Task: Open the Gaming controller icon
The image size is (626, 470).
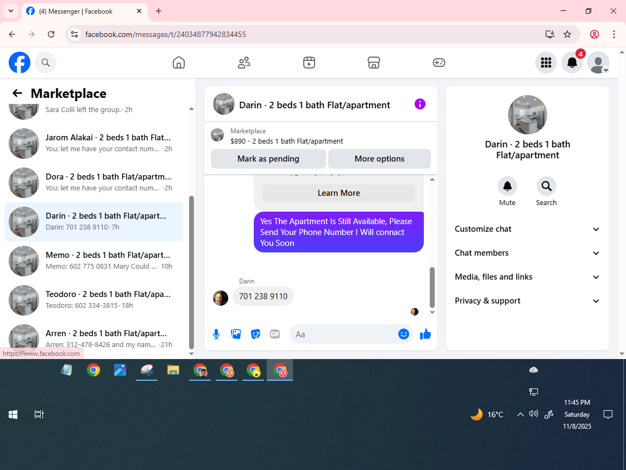Action: 439,63
